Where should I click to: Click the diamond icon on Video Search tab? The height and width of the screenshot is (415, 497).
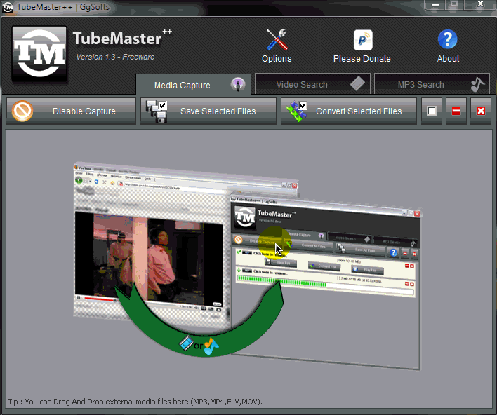coord(357,83)
